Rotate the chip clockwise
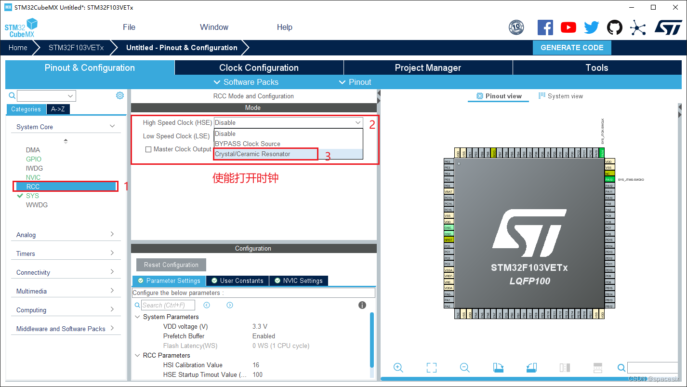 [498, 368]
